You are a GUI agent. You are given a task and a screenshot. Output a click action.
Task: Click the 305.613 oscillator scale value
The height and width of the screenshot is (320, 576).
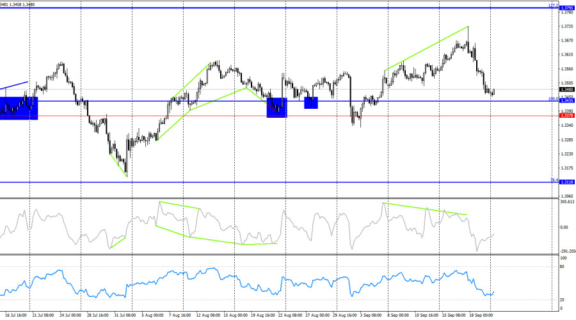[567, 202]
